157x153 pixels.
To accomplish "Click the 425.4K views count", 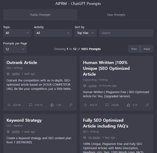I will (17, 105).
